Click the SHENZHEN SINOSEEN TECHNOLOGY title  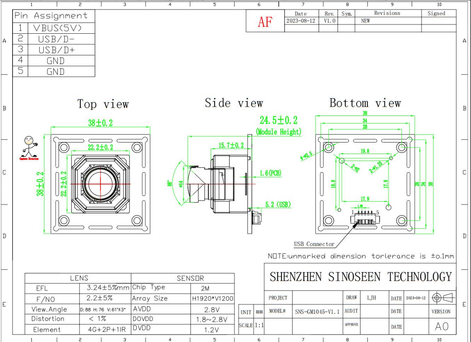(361, 277)
